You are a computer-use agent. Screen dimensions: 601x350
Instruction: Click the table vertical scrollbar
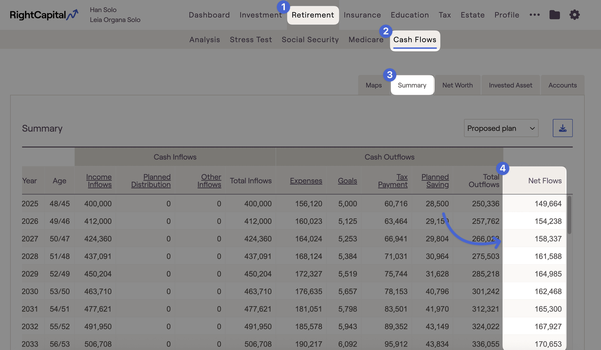(x=569, y=215)
